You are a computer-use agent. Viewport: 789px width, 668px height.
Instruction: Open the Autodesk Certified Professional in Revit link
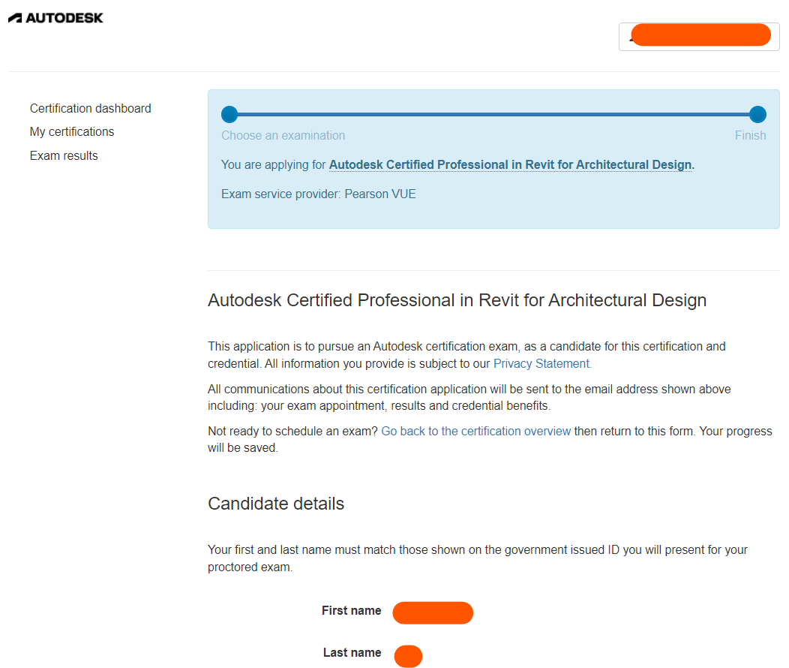(x=511, y=164)
